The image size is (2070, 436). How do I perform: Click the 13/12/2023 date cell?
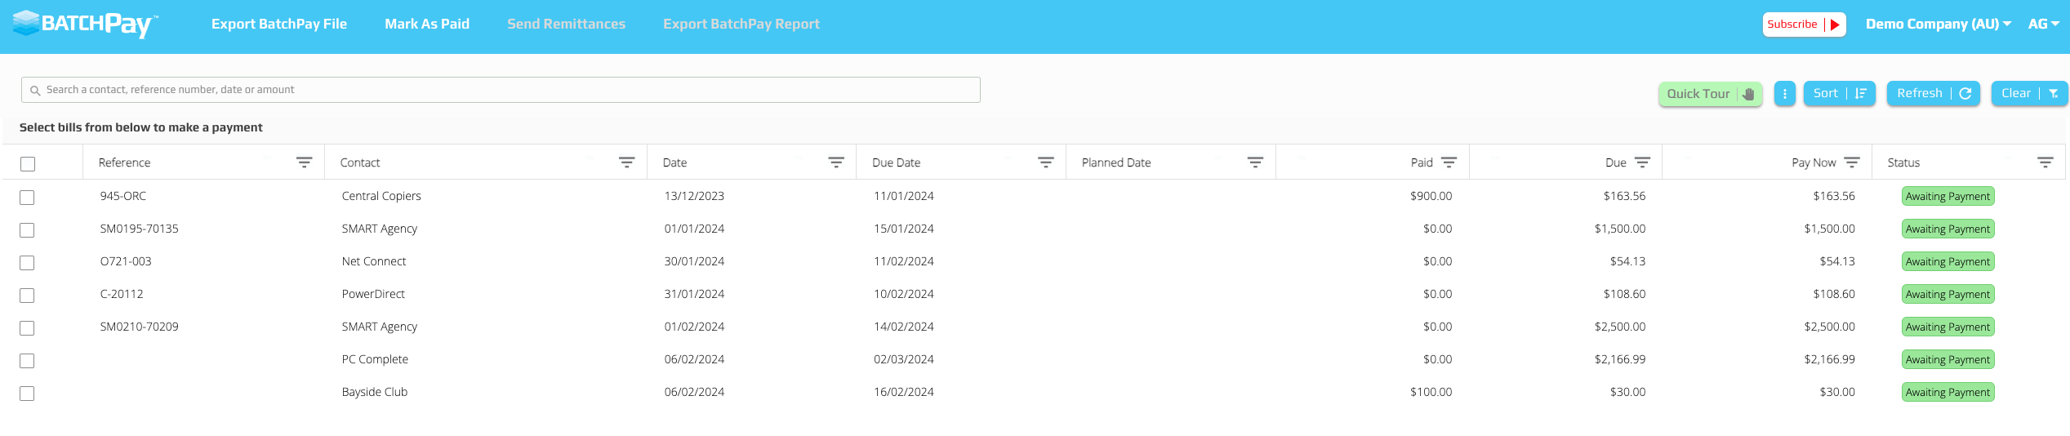tap(694, 196)
